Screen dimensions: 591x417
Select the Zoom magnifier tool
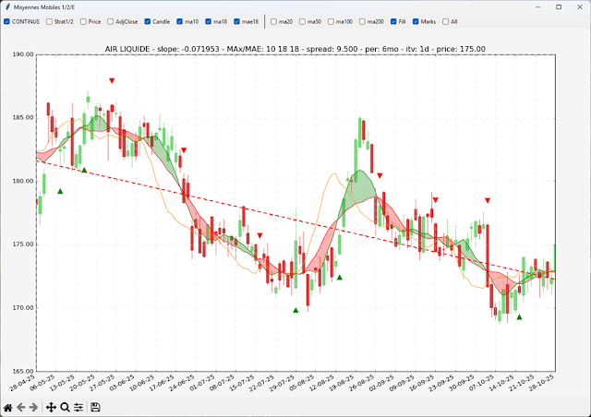(65, 407)
